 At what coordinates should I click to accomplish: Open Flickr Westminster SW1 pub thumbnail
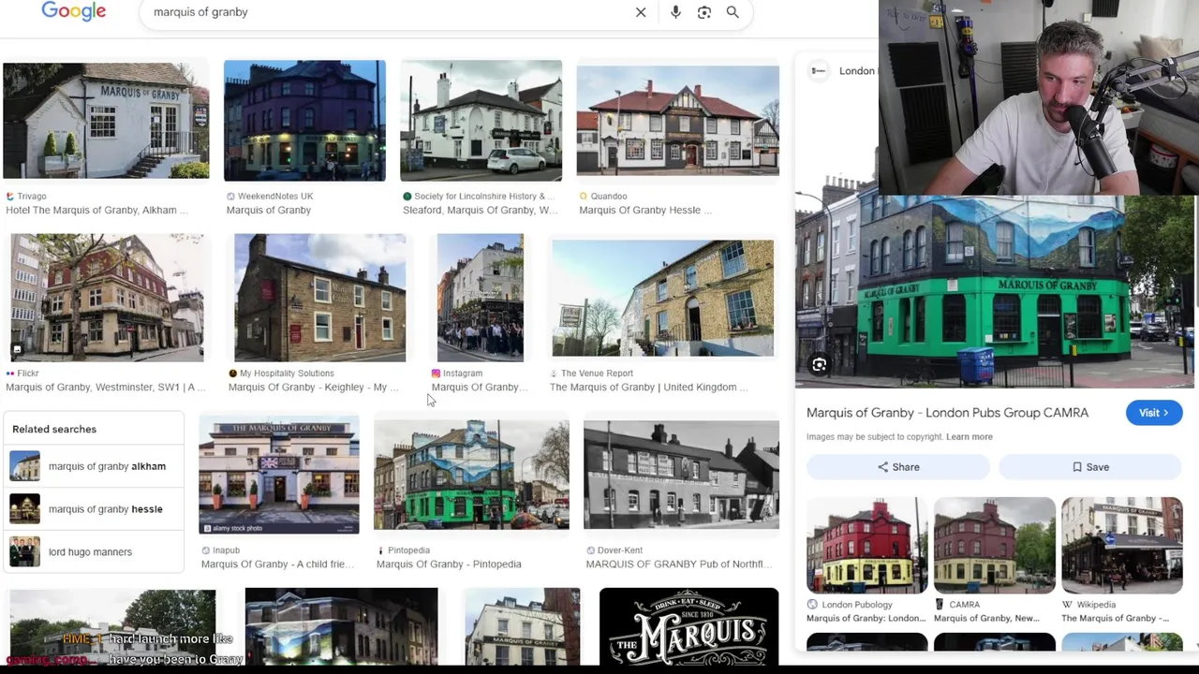point(107,298)
